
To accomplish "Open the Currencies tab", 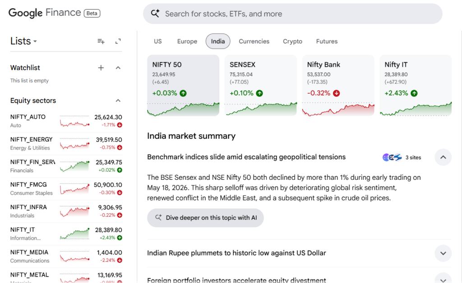I will (x=254, y=41).
